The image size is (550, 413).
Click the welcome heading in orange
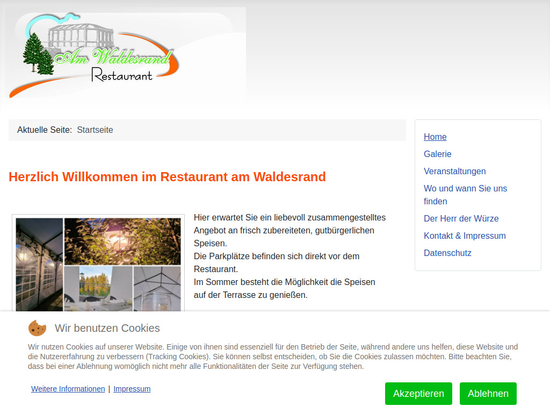pyautogui.click(x=167, y=176)
